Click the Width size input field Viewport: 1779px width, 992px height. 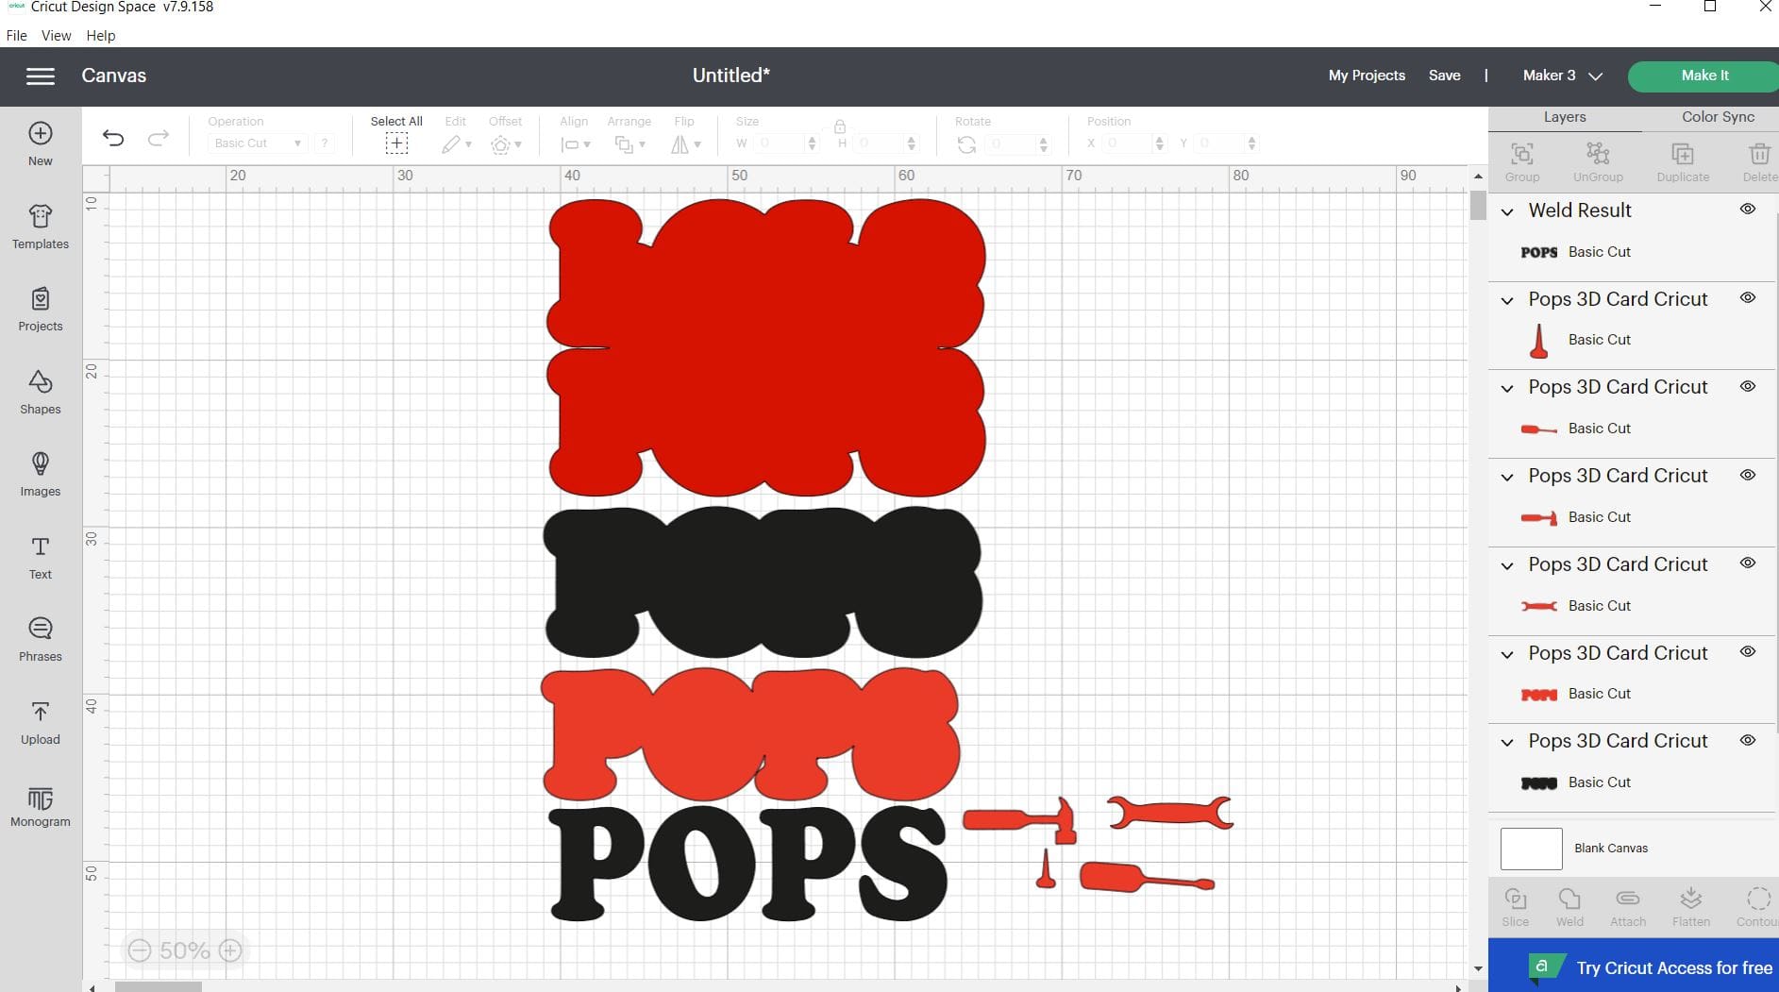tap(779, 143)
